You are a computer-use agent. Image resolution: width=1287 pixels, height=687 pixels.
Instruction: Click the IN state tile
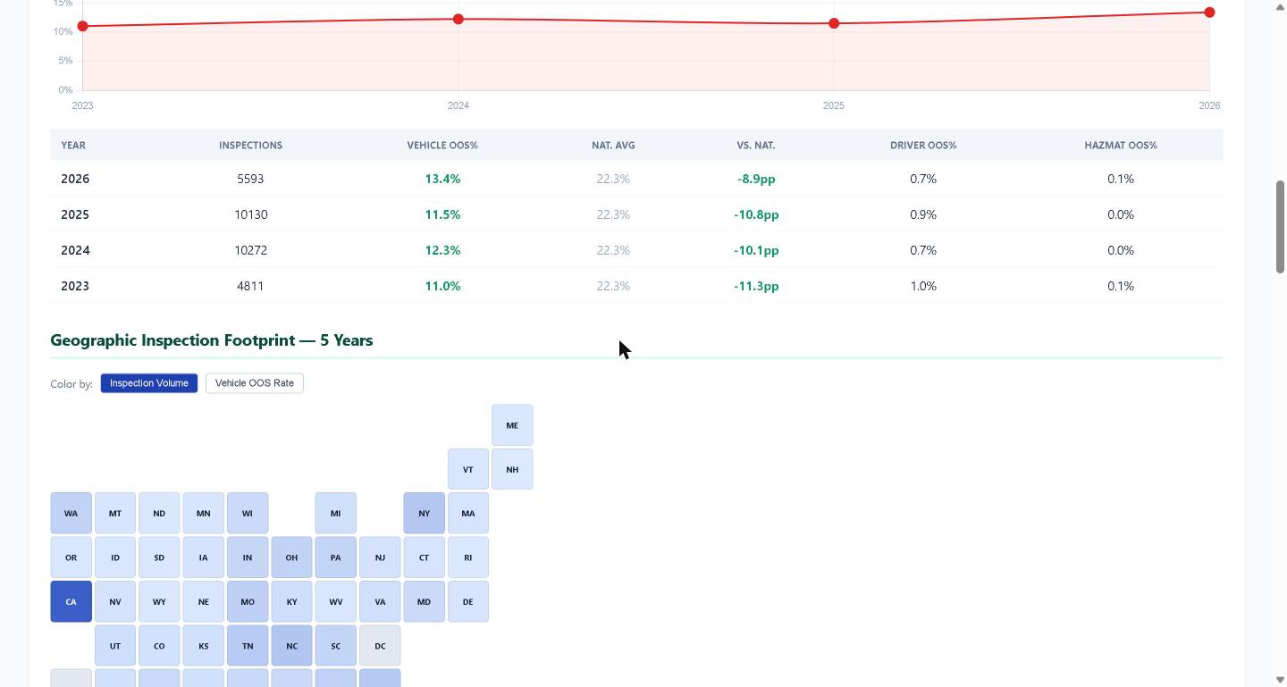click(248, 557)
